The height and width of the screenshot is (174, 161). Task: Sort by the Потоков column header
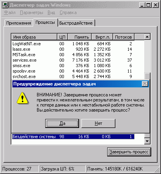point(124,37)
